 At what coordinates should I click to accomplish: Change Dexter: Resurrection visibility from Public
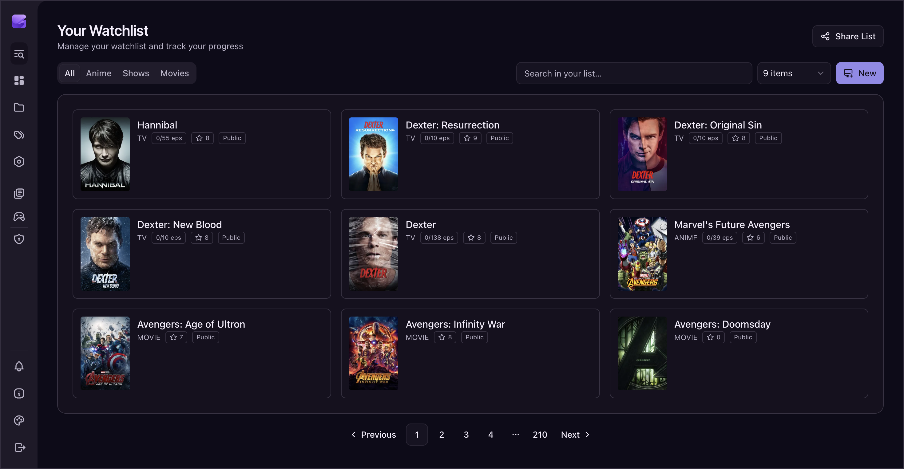499,138
